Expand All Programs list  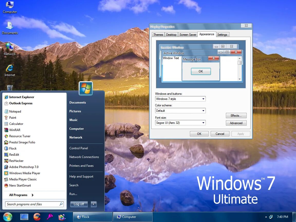21,195
